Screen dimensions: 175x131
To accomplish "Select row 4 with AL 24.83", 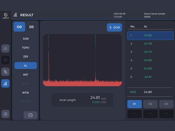I will [x=150, y=60].
